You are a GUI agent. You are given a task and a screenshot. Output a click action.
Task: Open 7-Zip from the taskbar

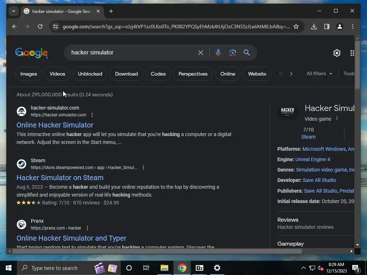(199, 268)
